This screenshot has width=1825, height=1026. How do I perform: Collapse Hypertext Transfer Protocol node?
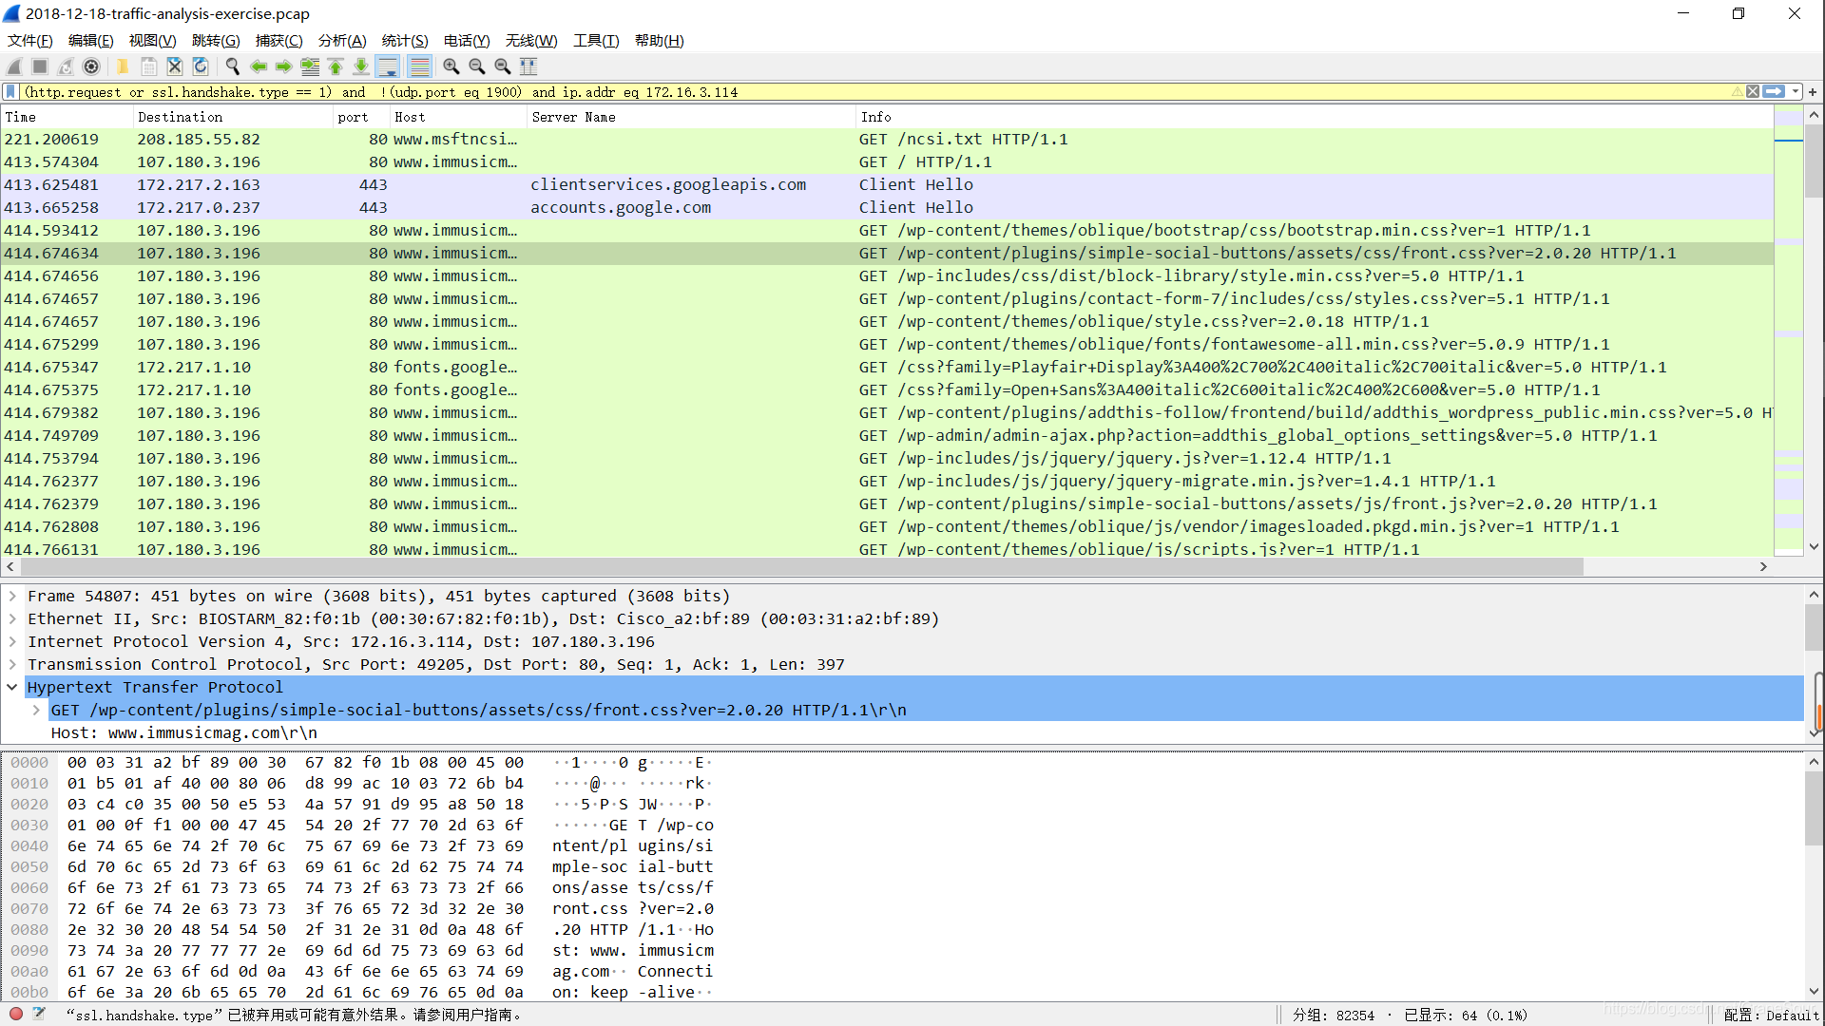(x=12, y=688)
